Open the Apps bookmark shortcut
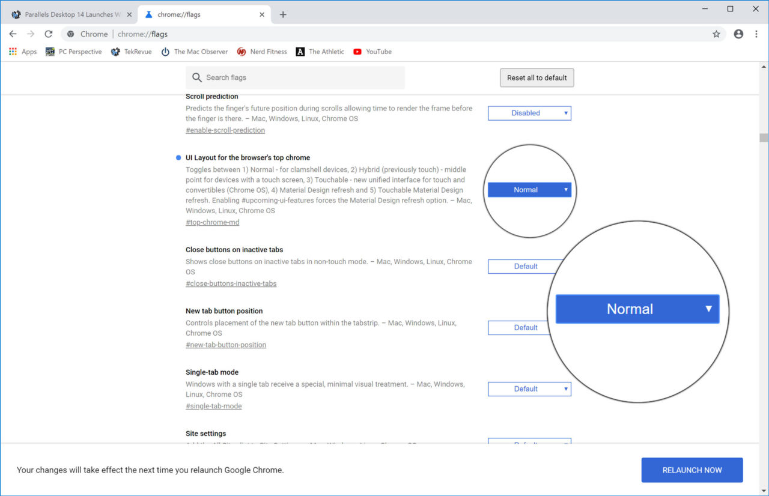The height and width of the screenshot is (496, 769). 23,52
